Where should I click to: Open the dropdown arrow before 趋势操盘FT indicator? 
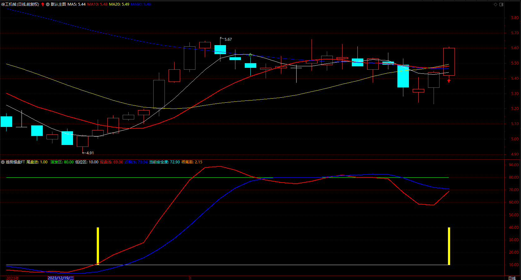point(3,162)
